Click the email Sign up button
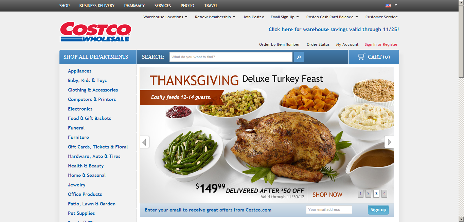The width and height of the screenshot is (464, 222). pos(378,210)
